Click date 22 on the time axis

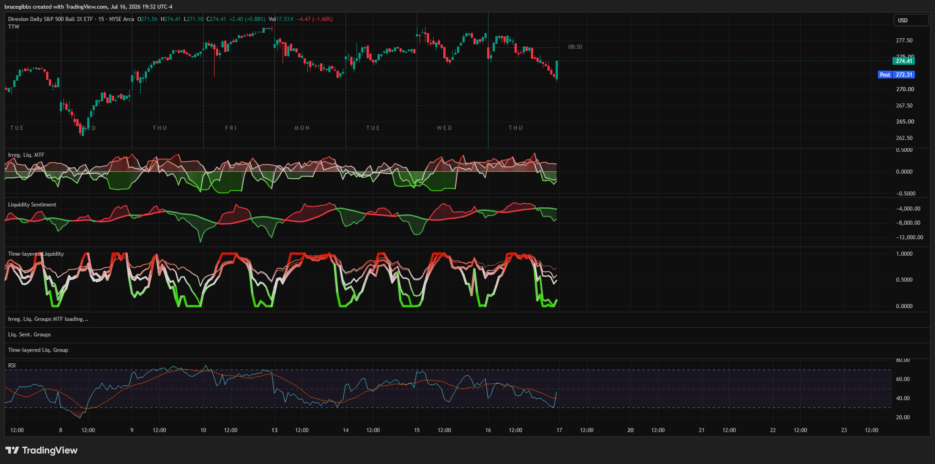click(x=773, y=430)
